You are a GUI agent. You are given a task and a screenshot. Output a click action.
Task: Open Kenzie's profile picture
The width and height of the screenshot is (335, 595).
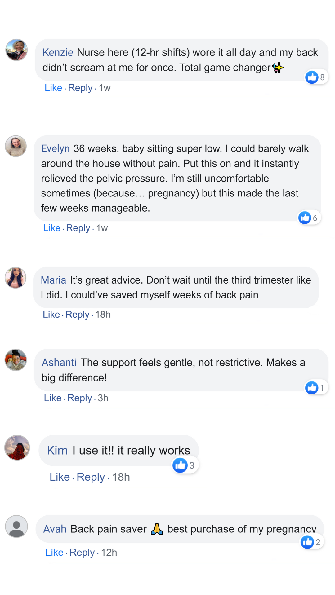(16, 50)
